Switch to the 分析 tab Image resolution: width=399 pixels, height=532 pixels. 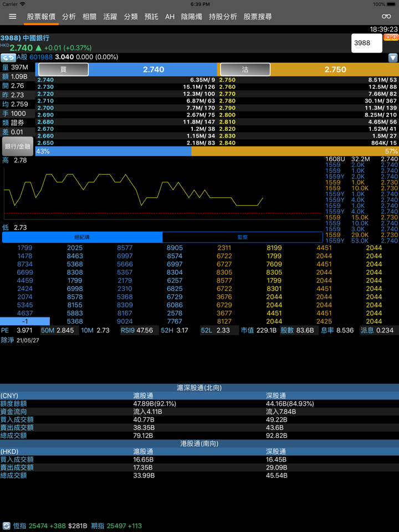[x=69, y=17]
